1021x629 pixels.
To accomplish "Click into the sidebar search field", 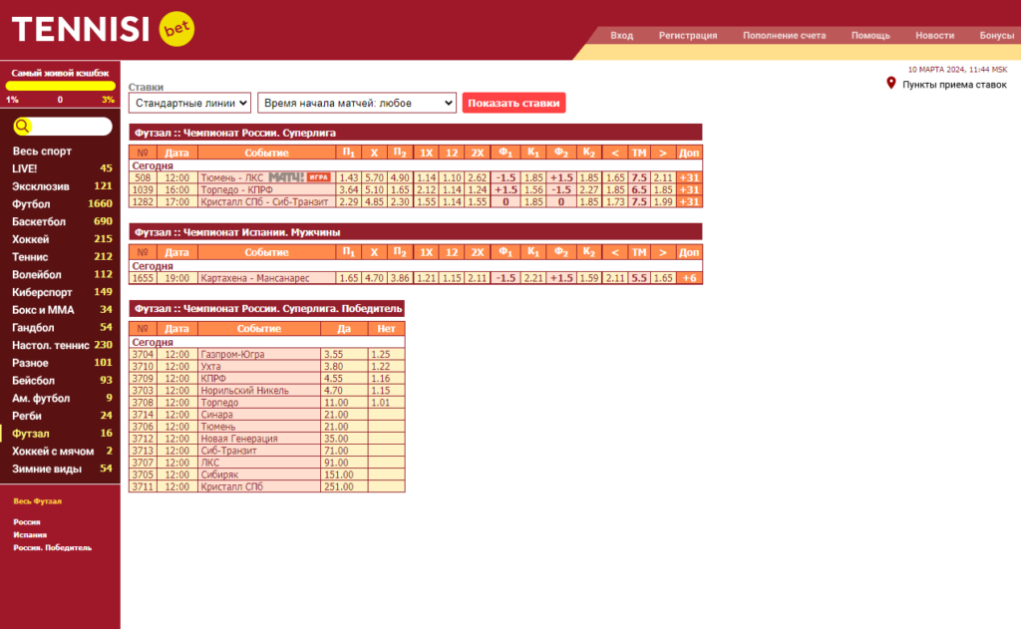I will click(71, 127).
